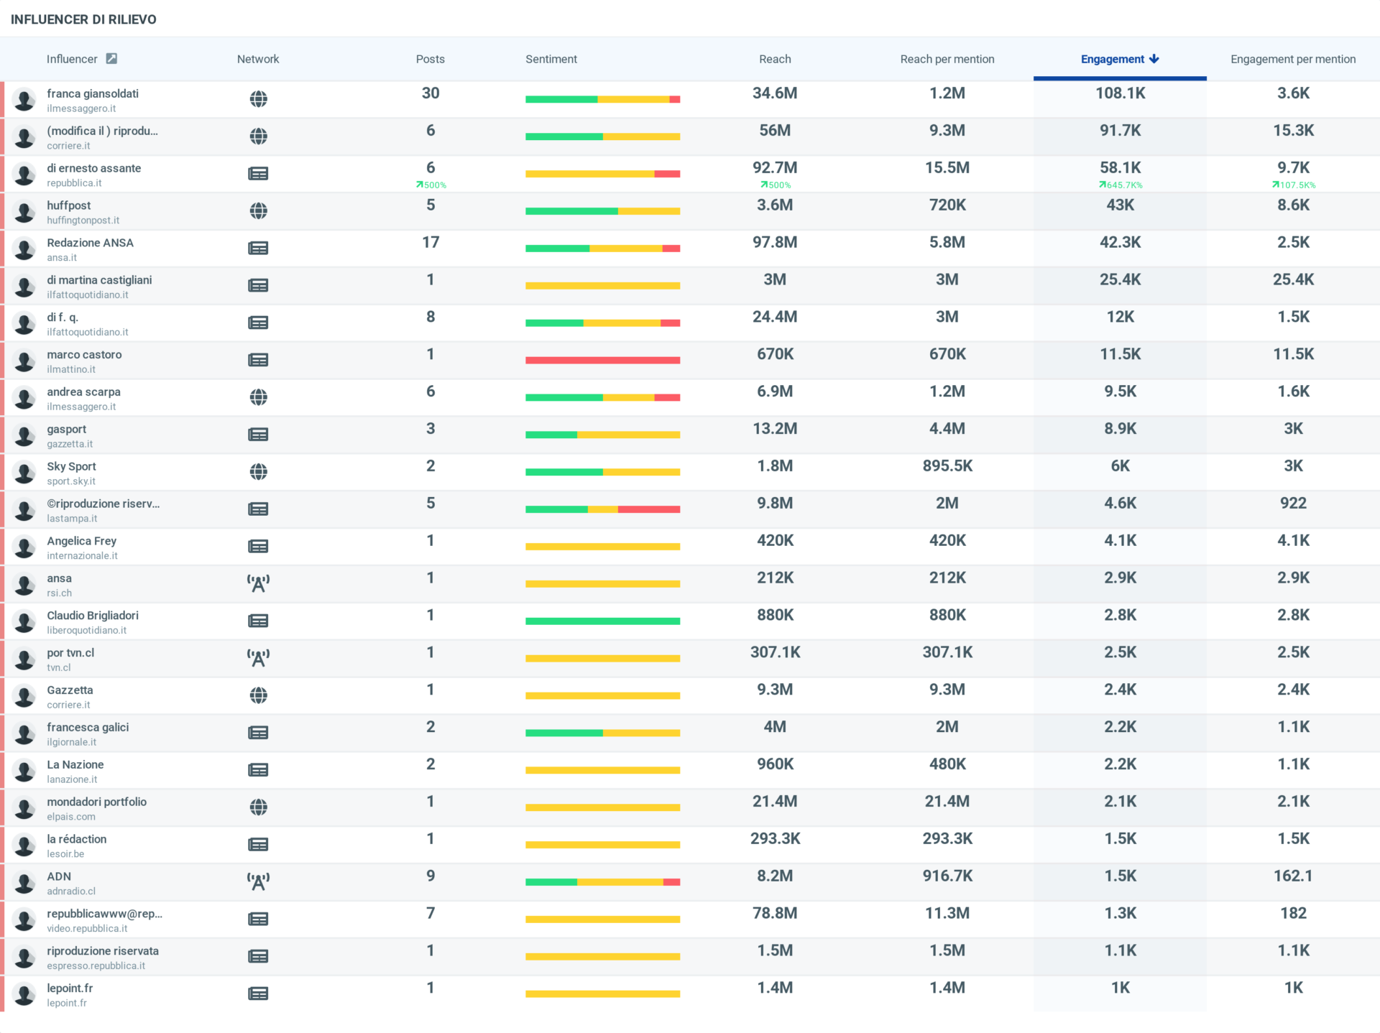The image size is (1380, 1033).
Task: Sort by Posts column header
Action: click(x=431, y=59)
